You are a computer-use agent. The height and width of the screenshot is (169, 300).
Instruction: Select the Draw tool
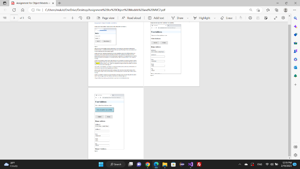pyautogui.click(x=178, y=18)
